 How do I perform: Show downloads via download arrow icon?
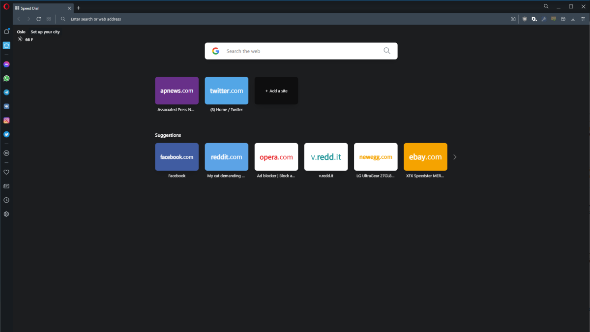573,19
